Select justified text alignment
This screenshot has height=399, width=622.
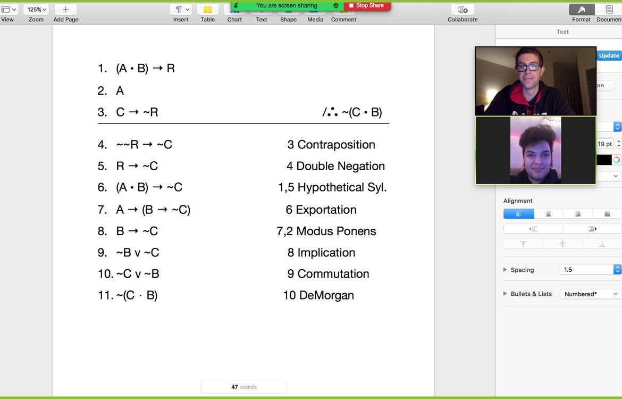607,214
